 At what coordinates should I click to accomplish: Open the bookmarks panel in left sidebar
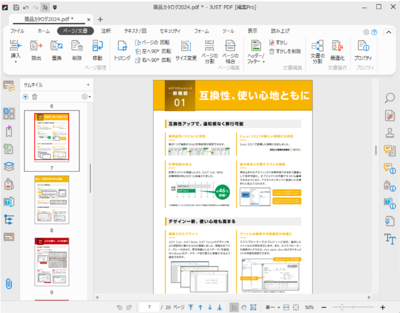(x=9, y=131)
